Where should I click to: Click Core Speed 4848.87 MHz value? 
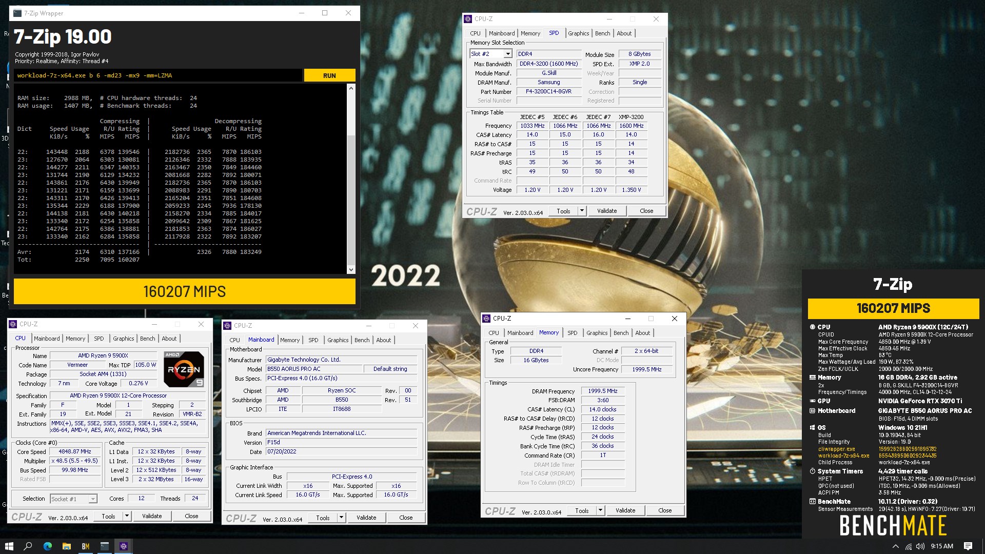coord(75,452)
